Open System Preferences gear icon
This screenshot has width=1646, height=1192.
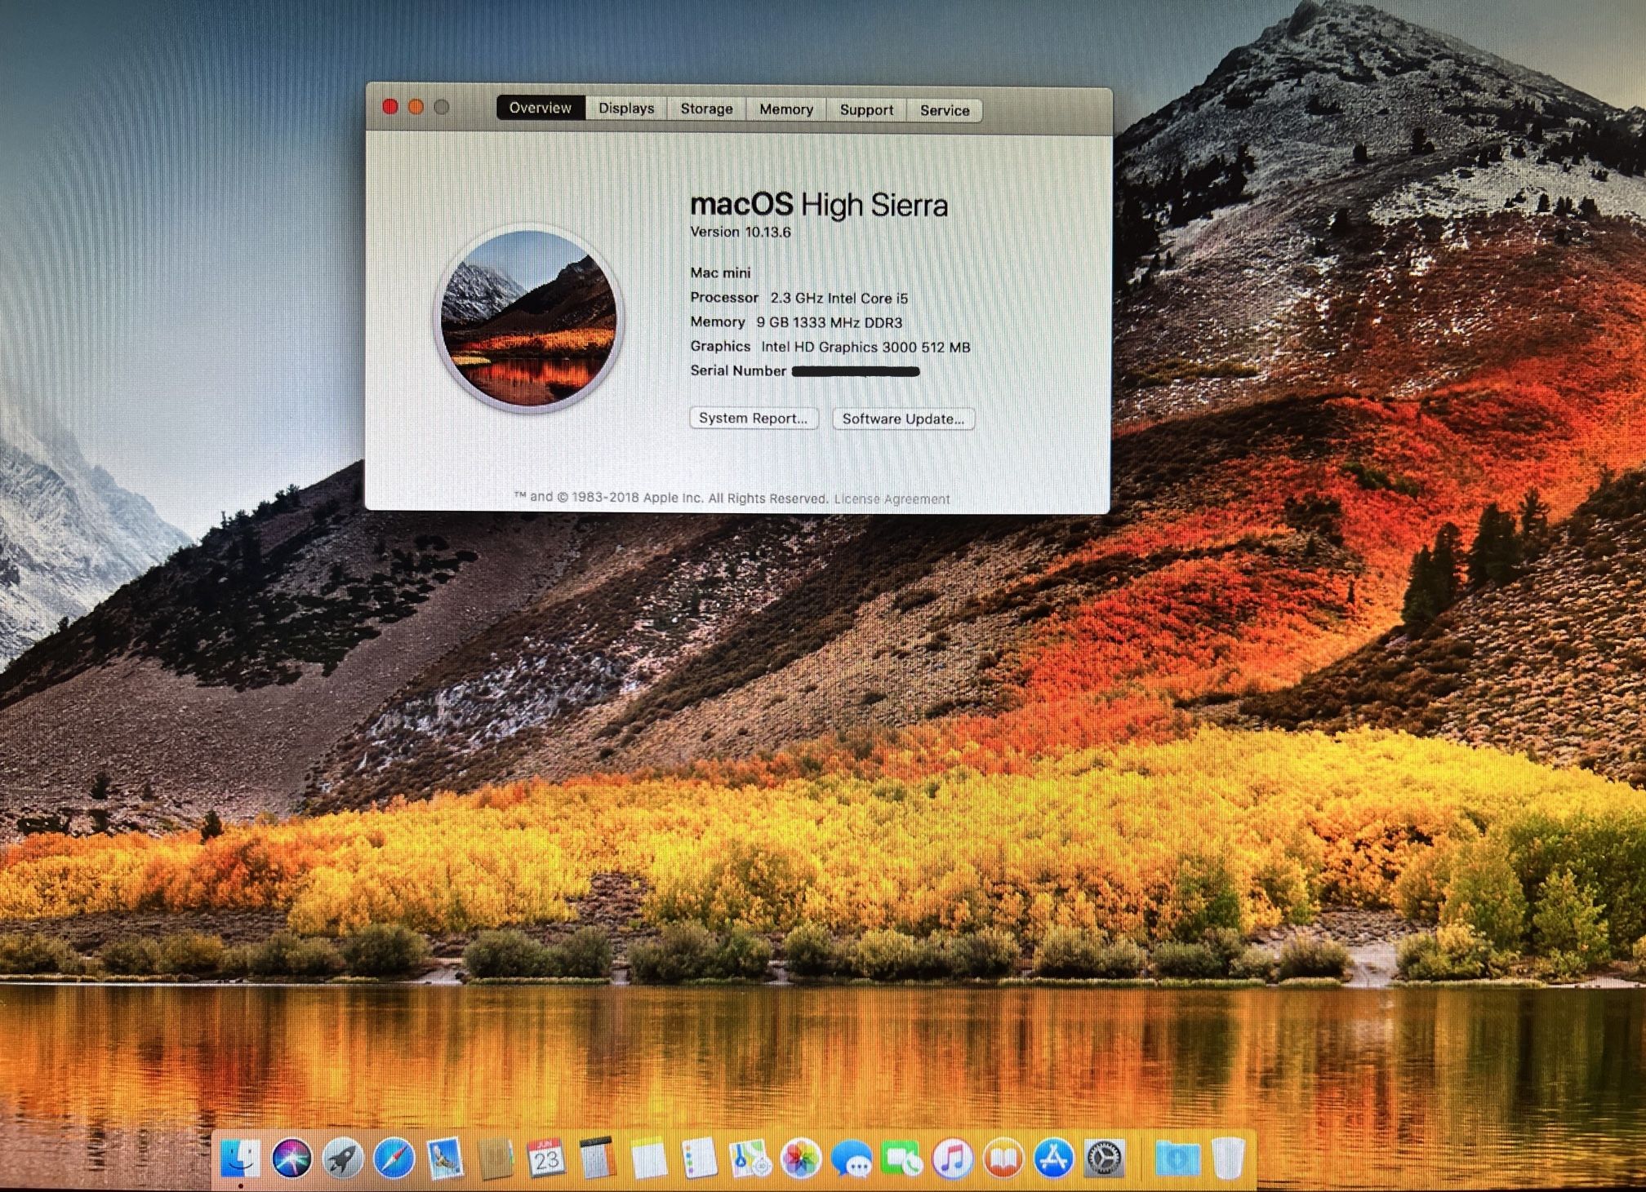(1105, 1159)
